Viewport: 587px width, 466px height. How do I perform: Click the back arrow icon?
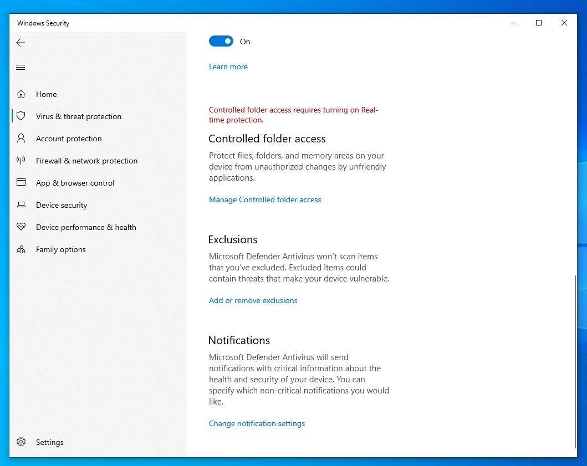21,43
